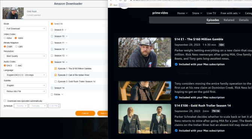Viewport: 252px width, 139px height.
Task: Check the Season 11 checkbox
Action: tap(52, 43)
